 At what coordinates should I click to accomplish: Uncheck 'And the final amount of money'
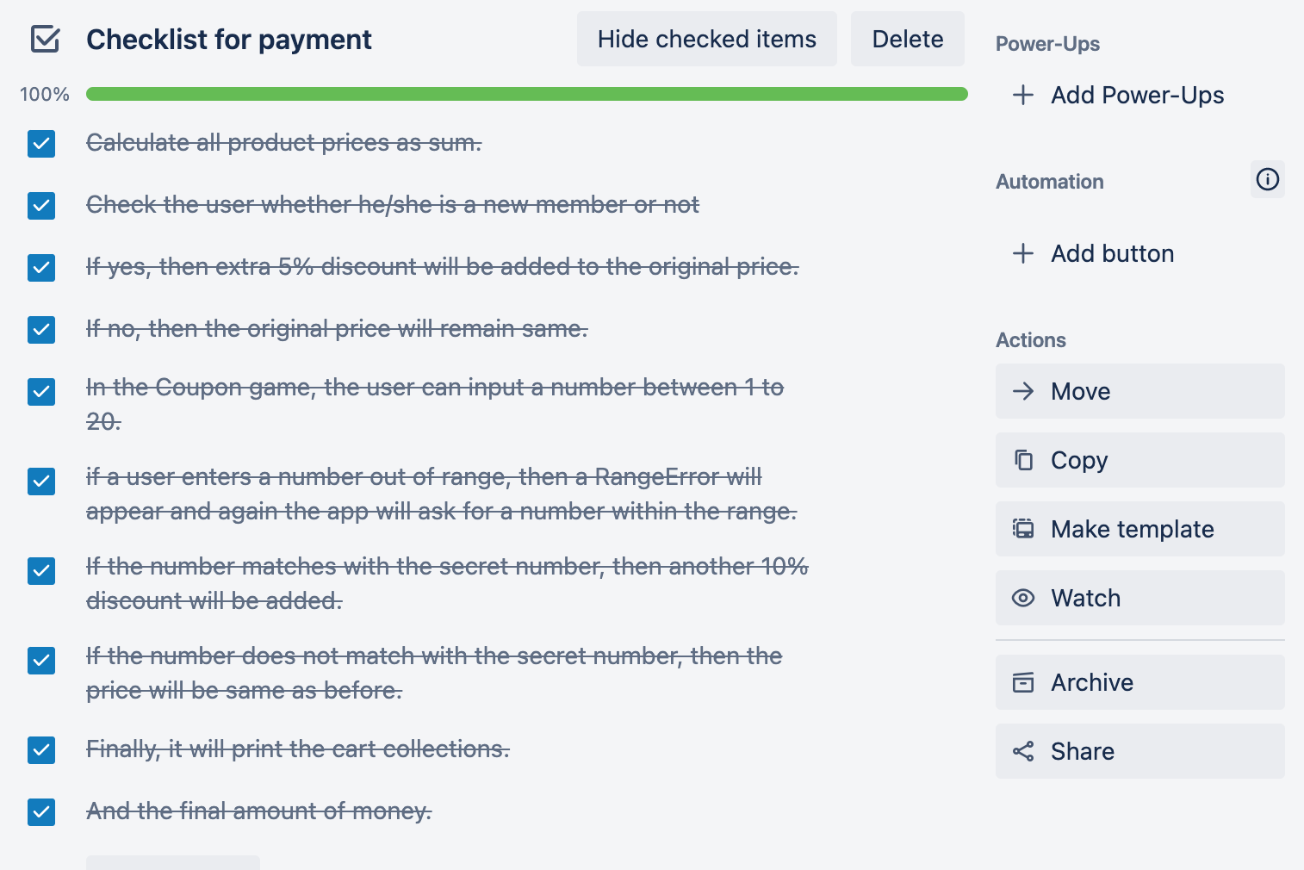41,812
